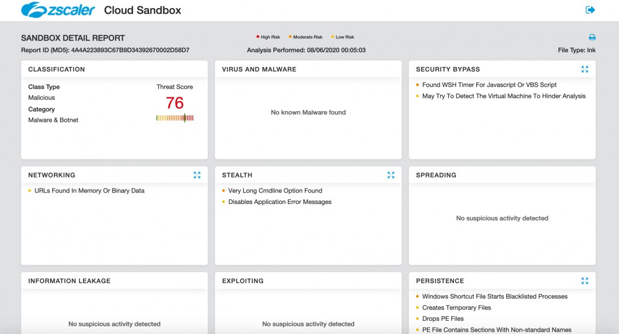Click the print report icon
Image resolution: width=619 pixels, height=334 pixels.
point(592,37)
